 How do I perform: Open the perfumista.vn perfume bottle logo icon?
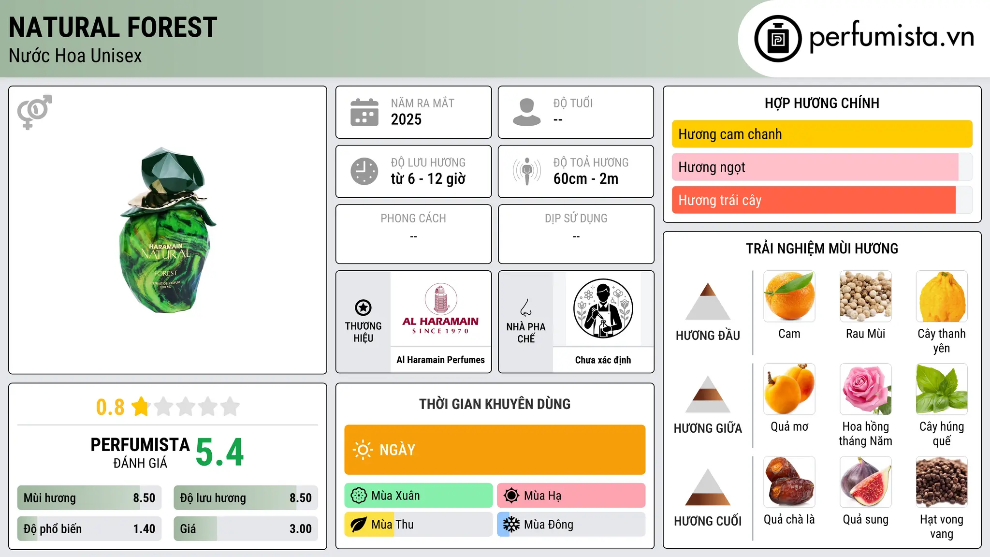pyautogui.click(x=778, y=39)
